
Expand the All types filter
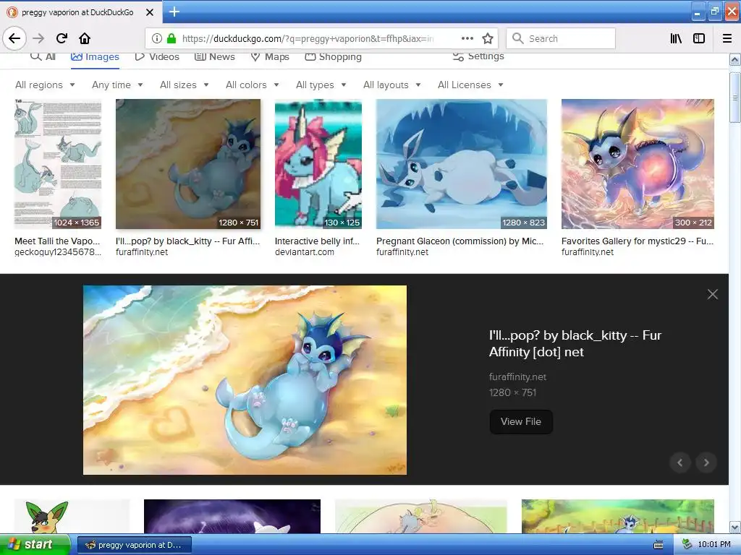[x=321, y=85]
